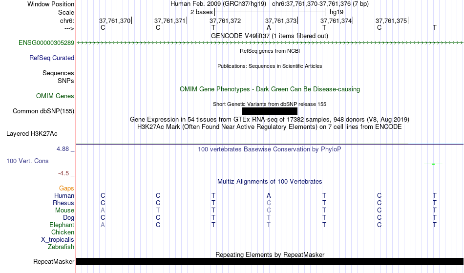Screen dimensions: 464x273
Task: Click the Rhesus species label
Action: [x=63, y=203]
